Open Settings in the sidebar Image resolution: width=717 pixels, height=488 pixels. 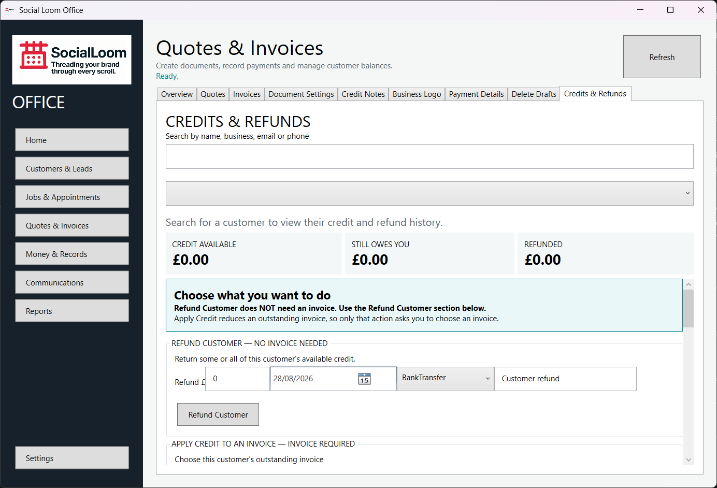tap(72, 458)
